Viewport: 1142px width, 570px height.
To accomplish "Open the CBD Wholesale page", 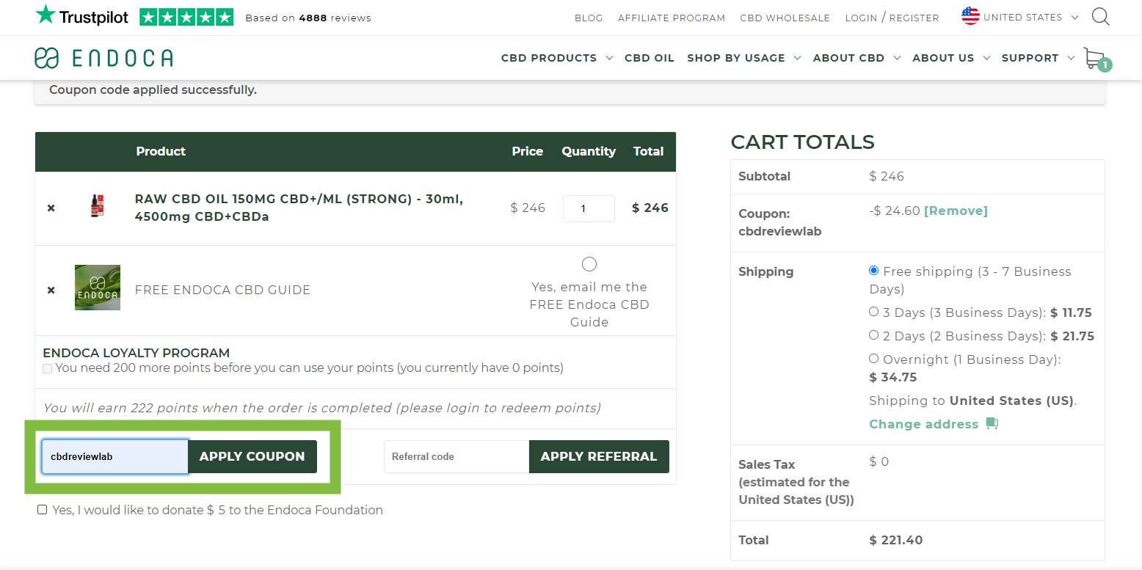I will click(785, 18).
